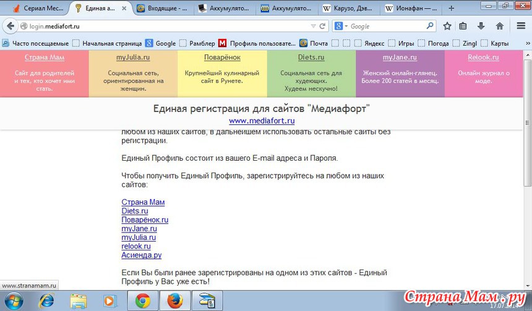Image resolution: width=532 pixels, height=311 pixels.
Task: Open the bookmarks list icon
Action: pos(463,26)
